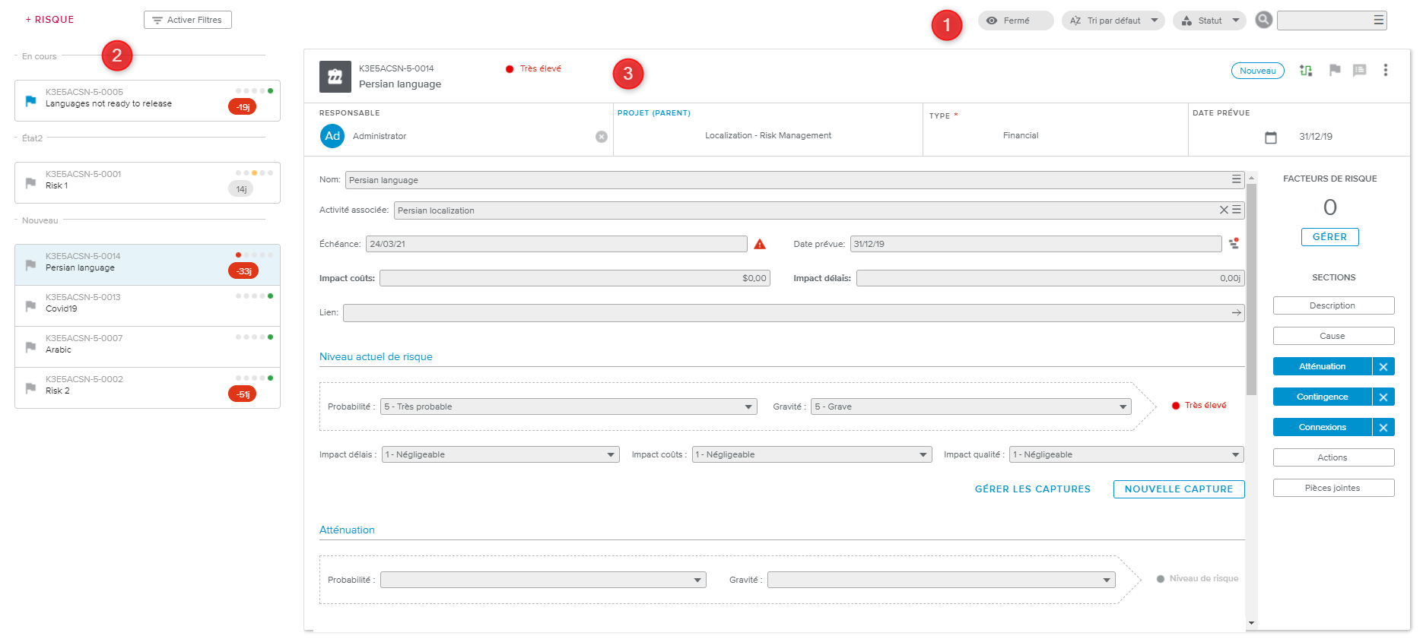This screenshot has width=1423, height=639.
Task: Open the comments icon in risk header
Action: point(1359,71)
